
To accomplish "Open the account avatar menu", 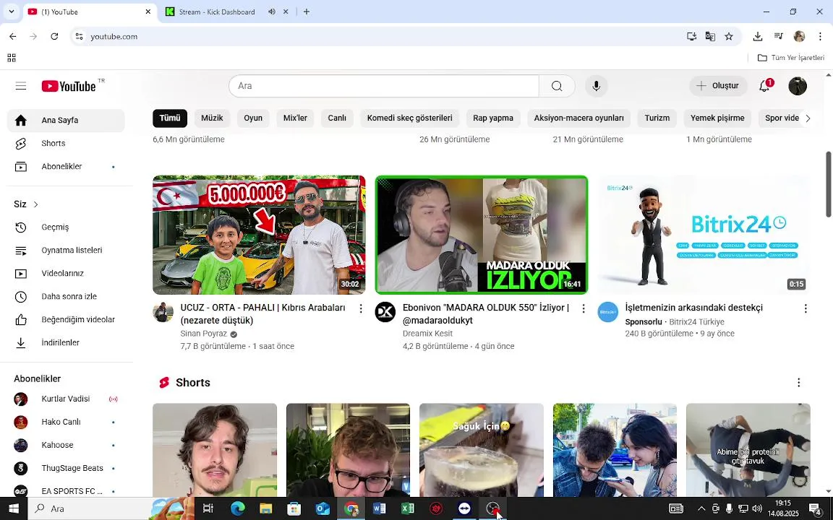I will point(798,86).
